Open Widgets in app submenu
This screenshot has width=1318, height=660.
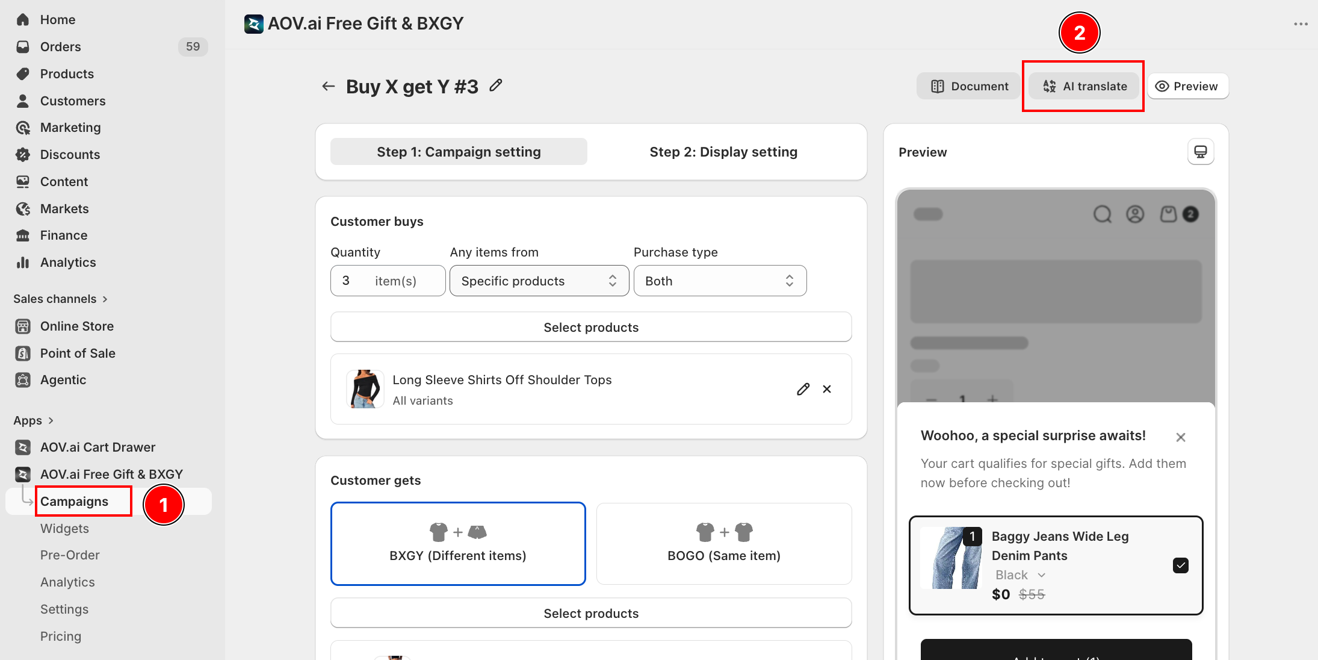tap(64, 528)
